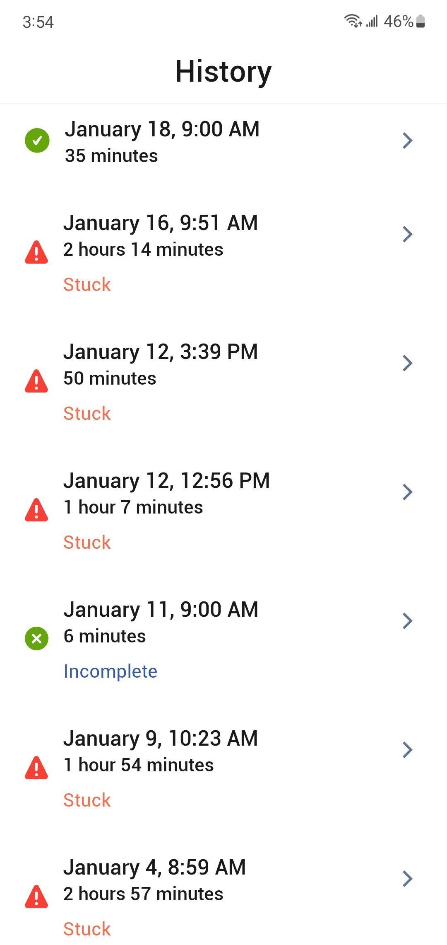
Task: Expand the January 11, 9:00 AM entry chevron
Action: click(x=407, y=621)
